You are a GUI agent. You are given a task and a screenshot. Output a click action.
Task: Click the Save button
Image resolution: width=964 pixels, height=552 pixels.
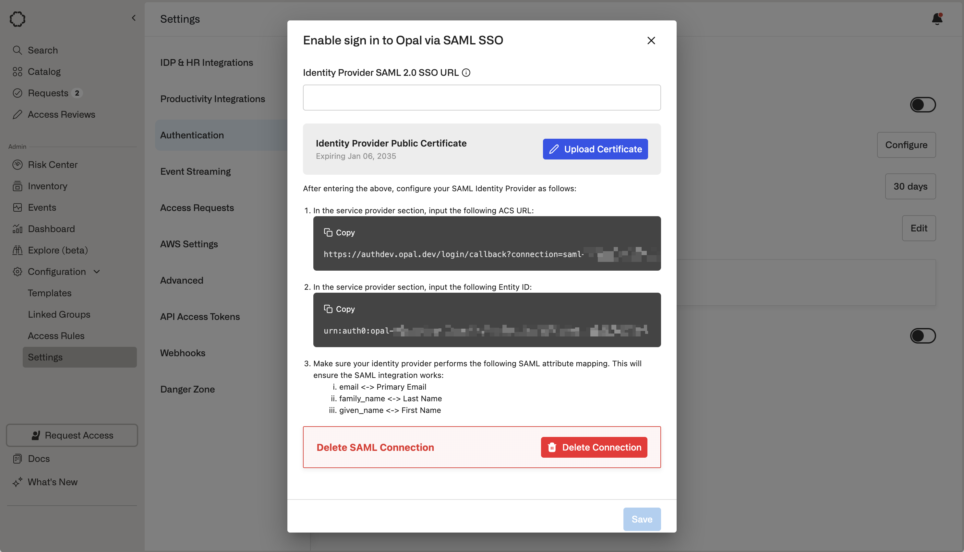pyautogui.click(x=642, y=519)
